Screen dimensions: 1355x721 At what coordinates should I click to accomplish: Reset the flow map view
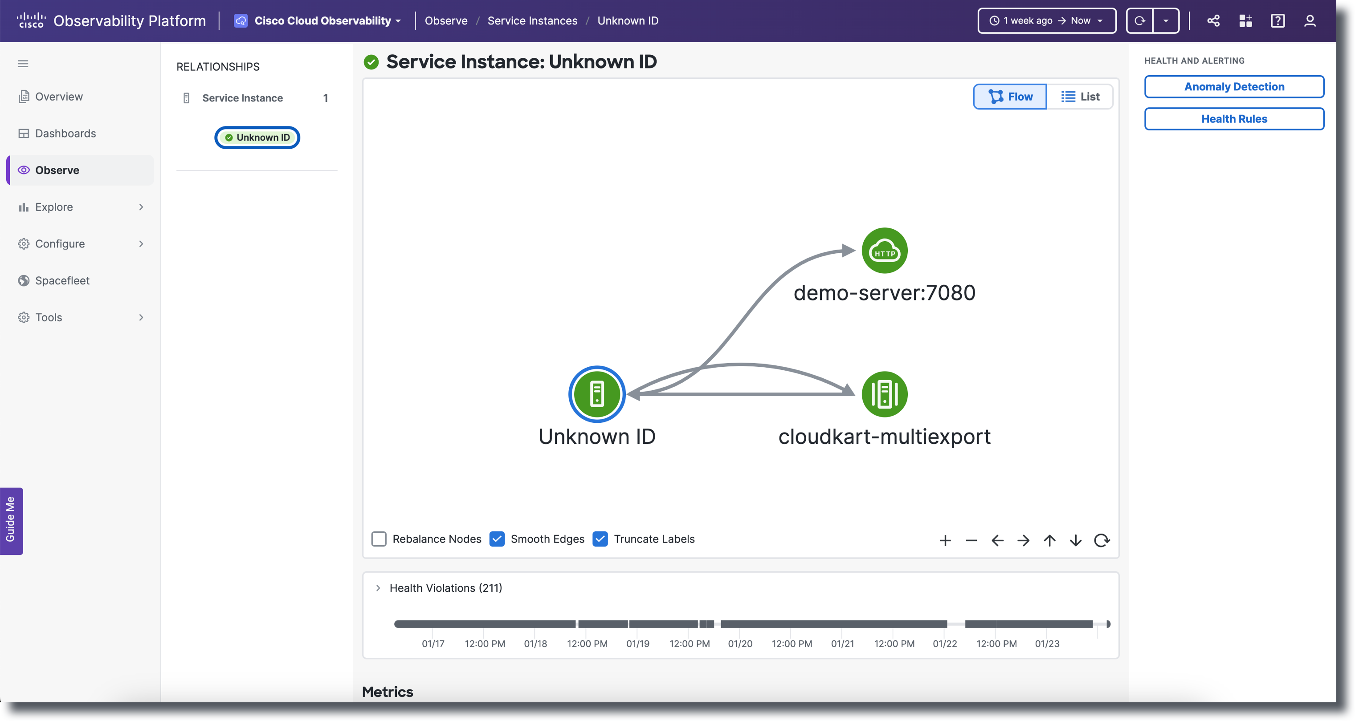1102,540
